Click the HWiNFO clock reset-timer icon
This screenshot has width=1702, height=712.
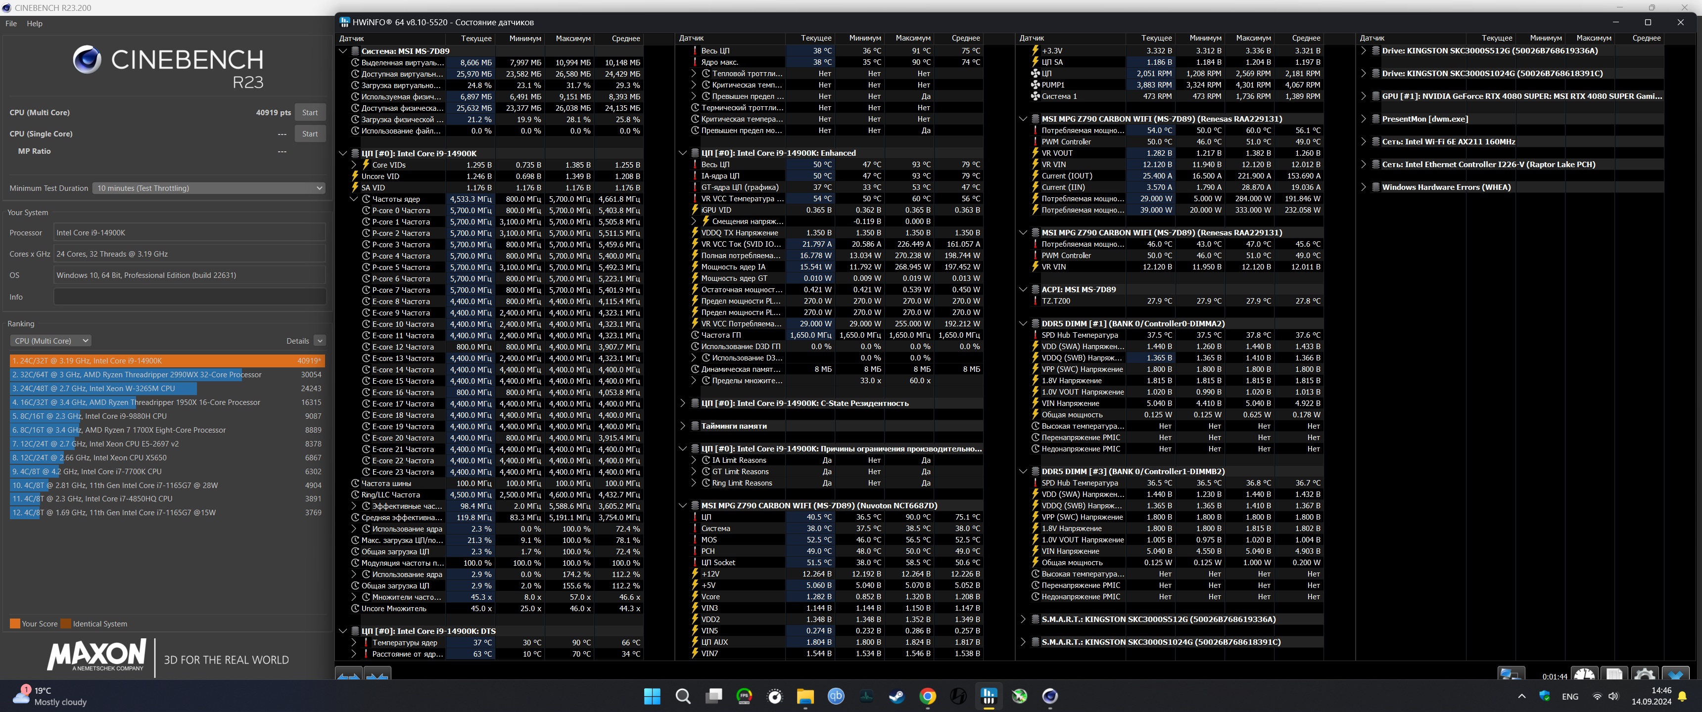point(1584,675)
